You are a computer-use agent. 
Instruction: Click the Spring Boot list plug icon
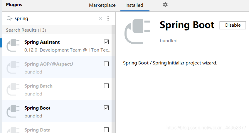pyautogui.click(x=13, y=111)
